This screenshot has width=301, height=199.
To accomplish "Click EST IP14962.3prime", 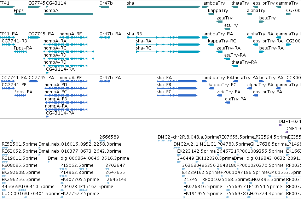I will click(x=76, y=172).
